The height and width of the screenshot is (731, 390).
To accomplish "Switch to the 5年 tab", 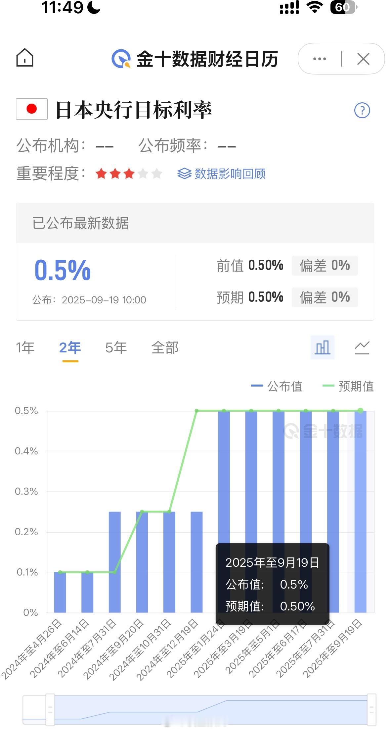I will (116, 348).
